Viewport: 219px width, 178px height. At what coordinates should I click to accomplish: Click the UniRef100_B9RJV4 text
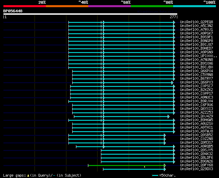(x=196, y=101)
